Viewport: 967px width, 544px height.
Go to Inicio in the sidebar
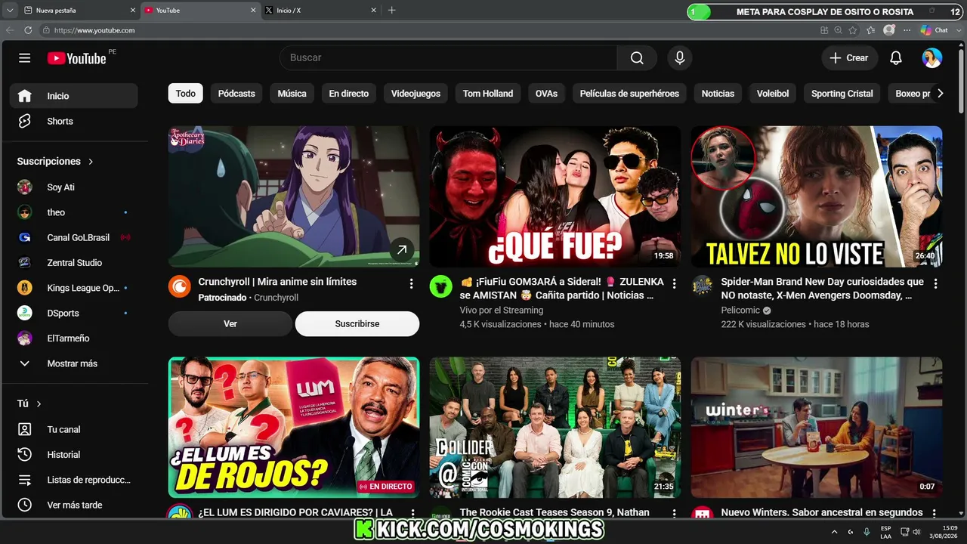74,96
